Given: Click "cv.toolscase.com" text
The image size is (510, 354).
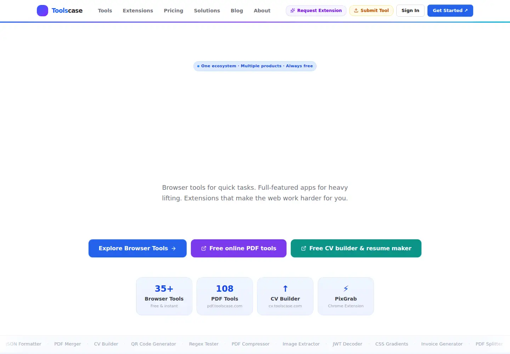Looking at the screenshot, I should (x=285, y=306).
